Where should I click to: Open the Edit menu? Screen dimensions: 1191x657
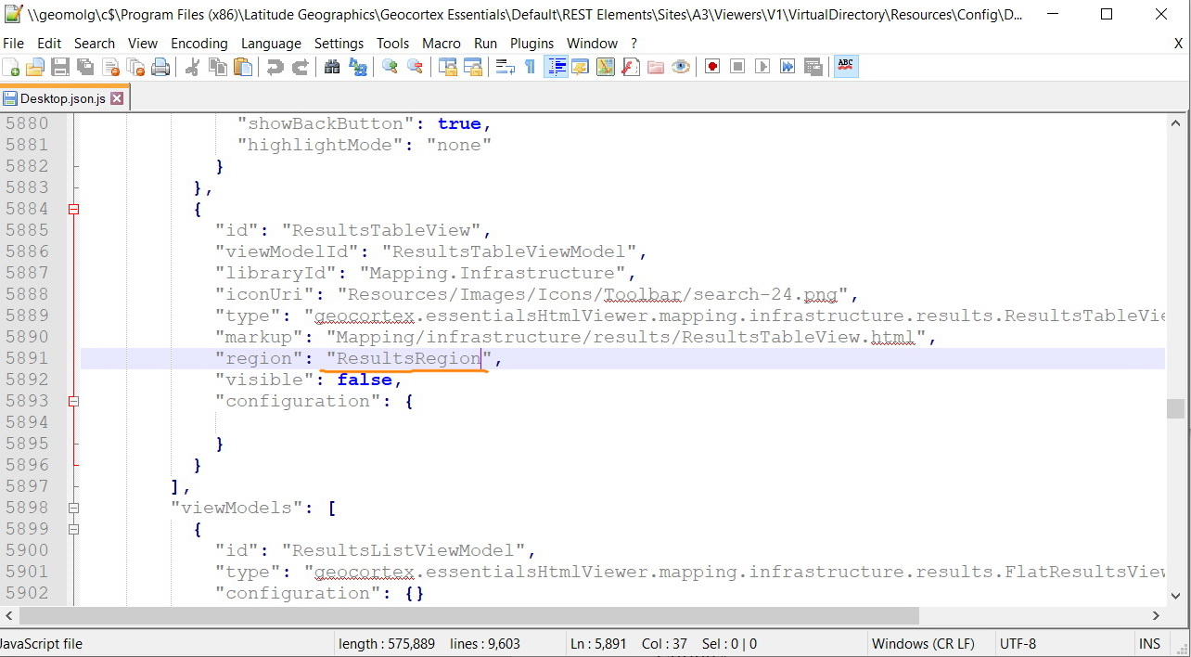click(x=49, y=44)
